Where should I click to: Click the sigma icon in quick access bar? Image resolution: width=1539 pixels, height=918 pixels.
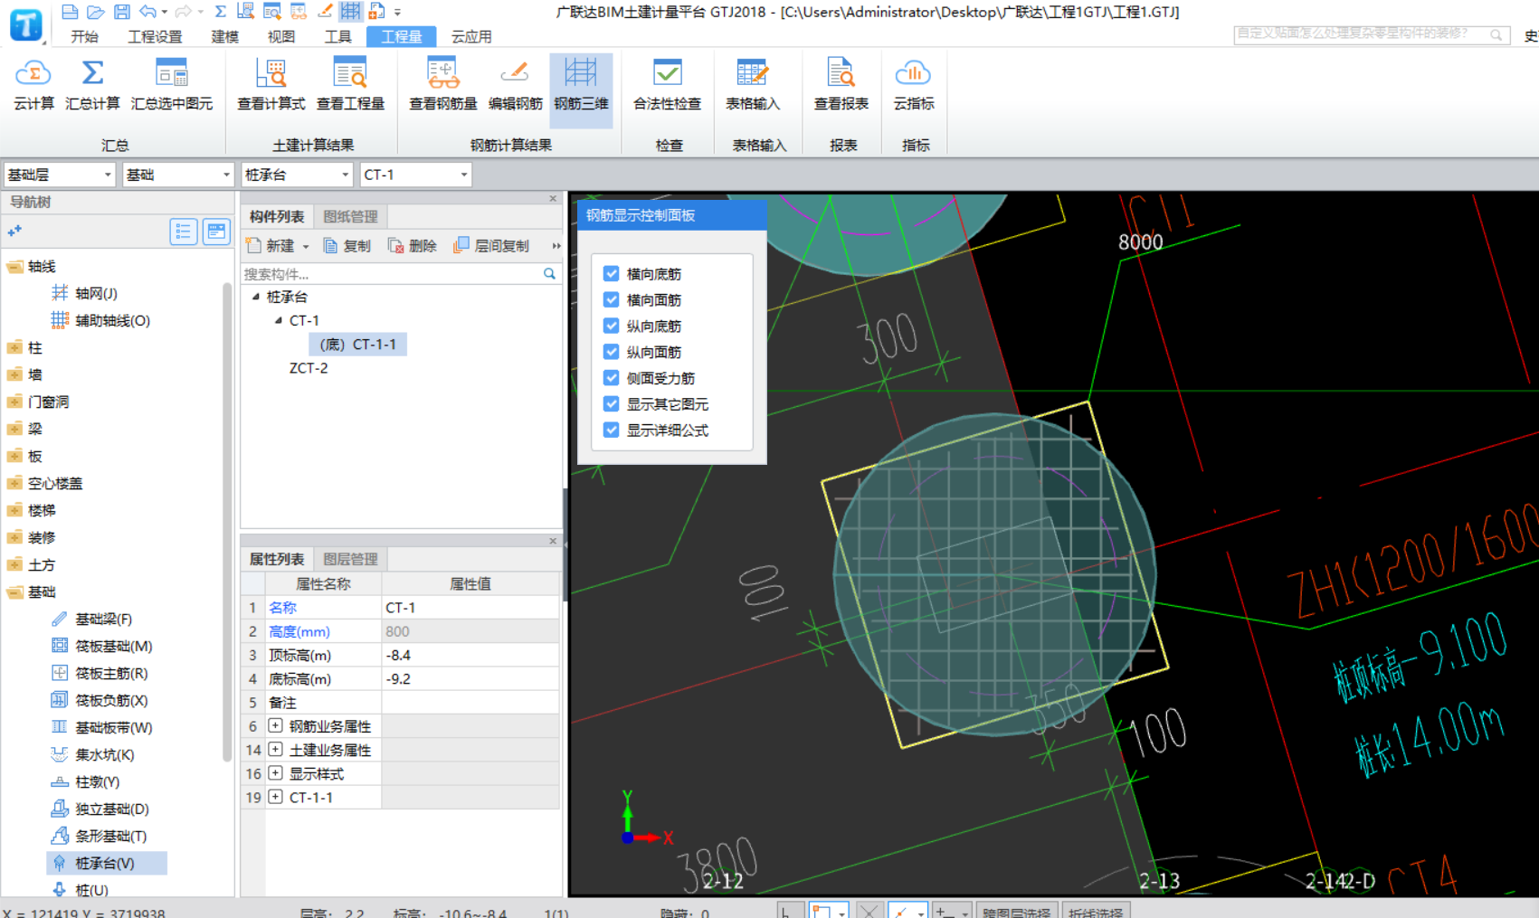220,12
